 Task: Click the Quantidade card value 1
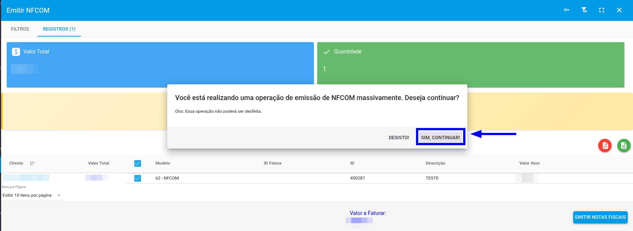324,69
